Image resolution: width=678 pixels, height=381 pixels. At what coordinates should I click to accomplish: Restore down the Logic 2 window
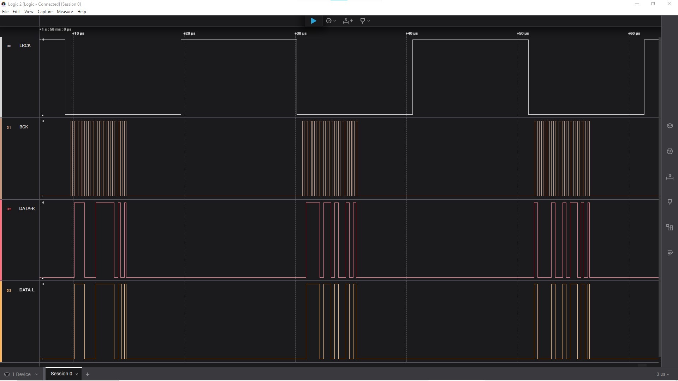(653, 4)
